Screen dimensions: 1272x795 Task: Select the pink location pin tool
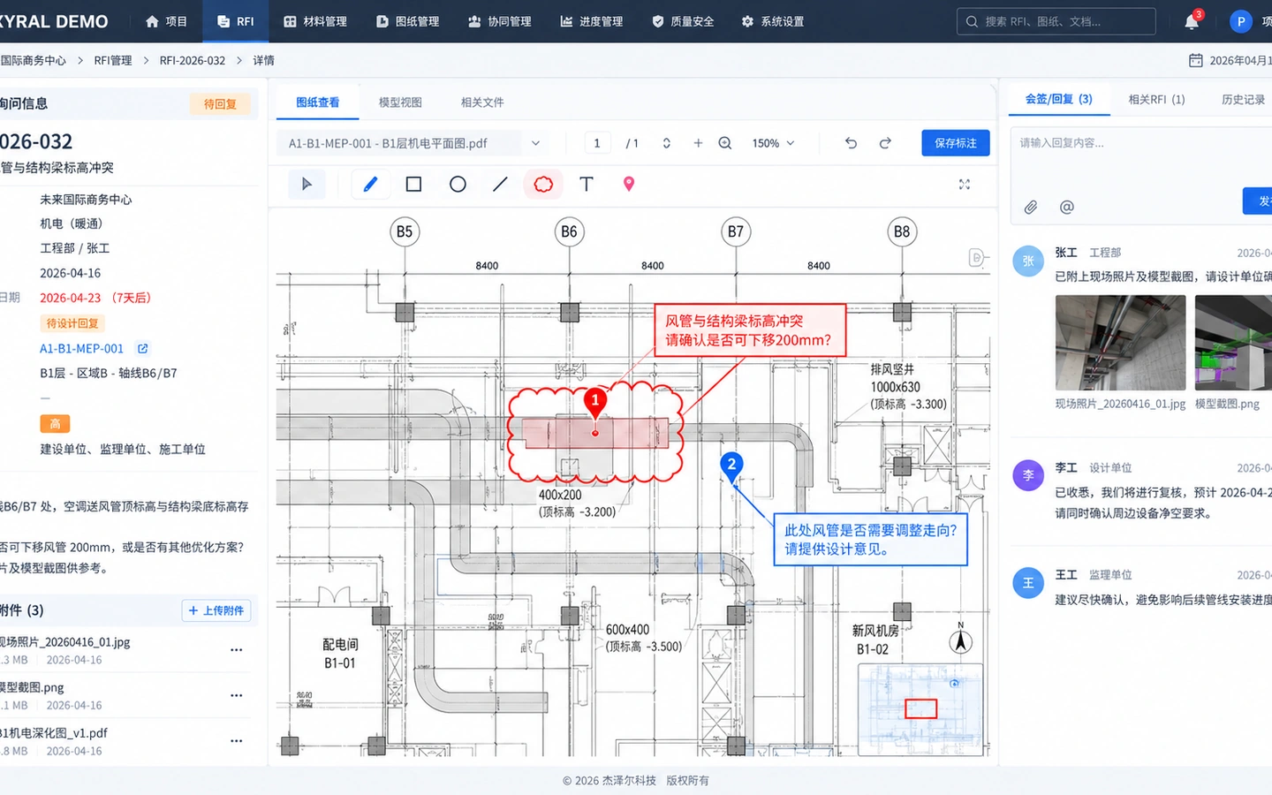coord(629,184)
